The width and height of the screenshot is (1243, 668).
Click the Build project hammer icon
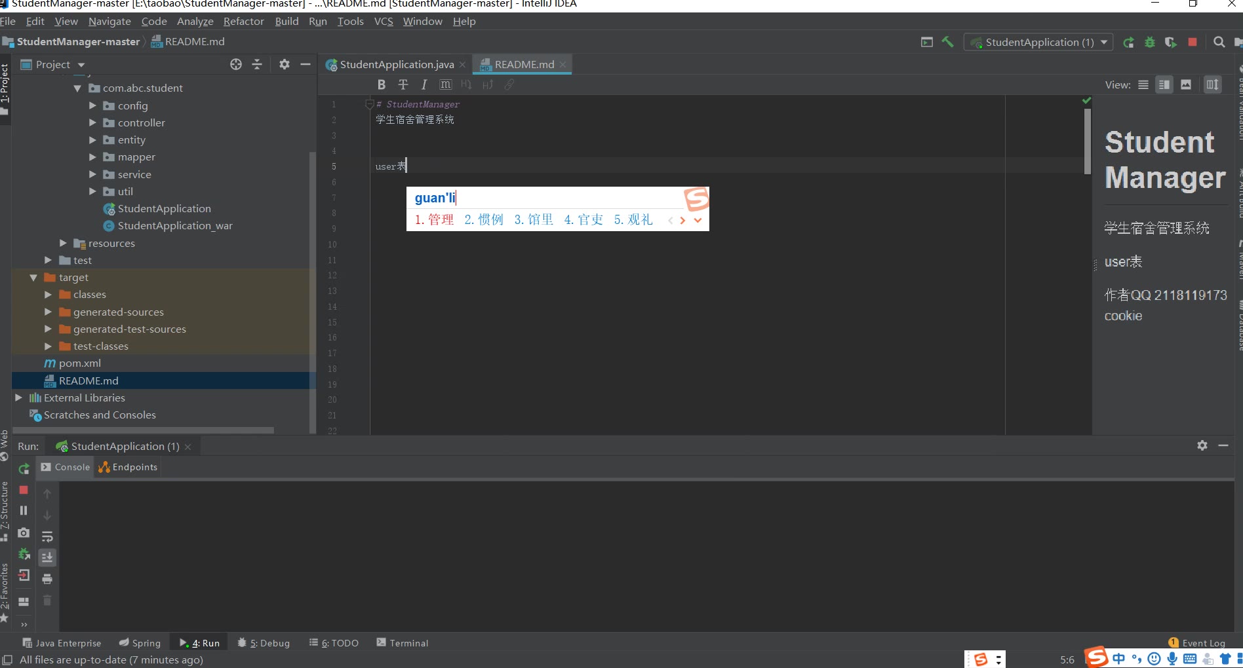pyautogui.click(x=948, y=42)
